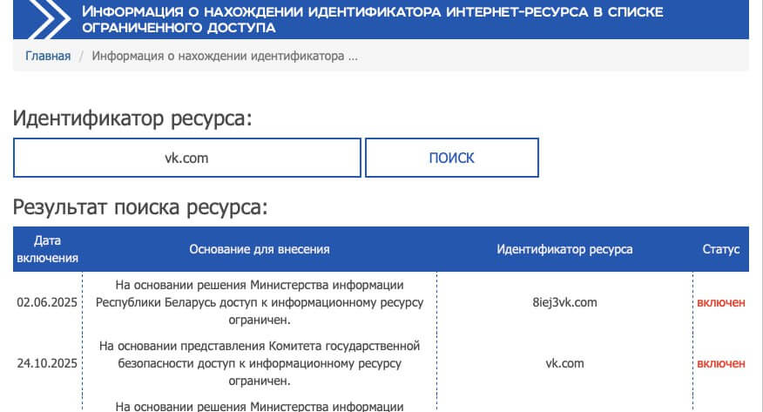This screenshot has height=412, width=763.
Task: Click the blue header page title
Action: tap(372, 19)
